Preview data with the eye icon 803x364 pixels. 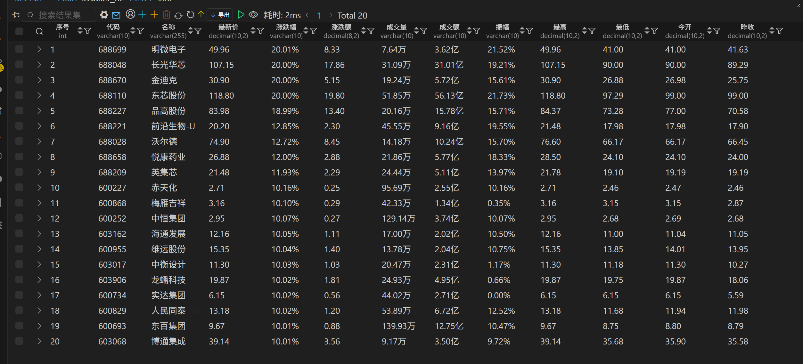[x=253, y=15]
